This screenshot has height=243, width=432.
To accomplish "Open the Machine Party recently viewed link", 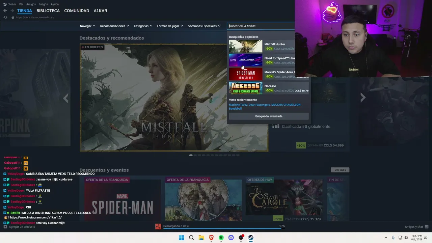I will coord(238,105).
